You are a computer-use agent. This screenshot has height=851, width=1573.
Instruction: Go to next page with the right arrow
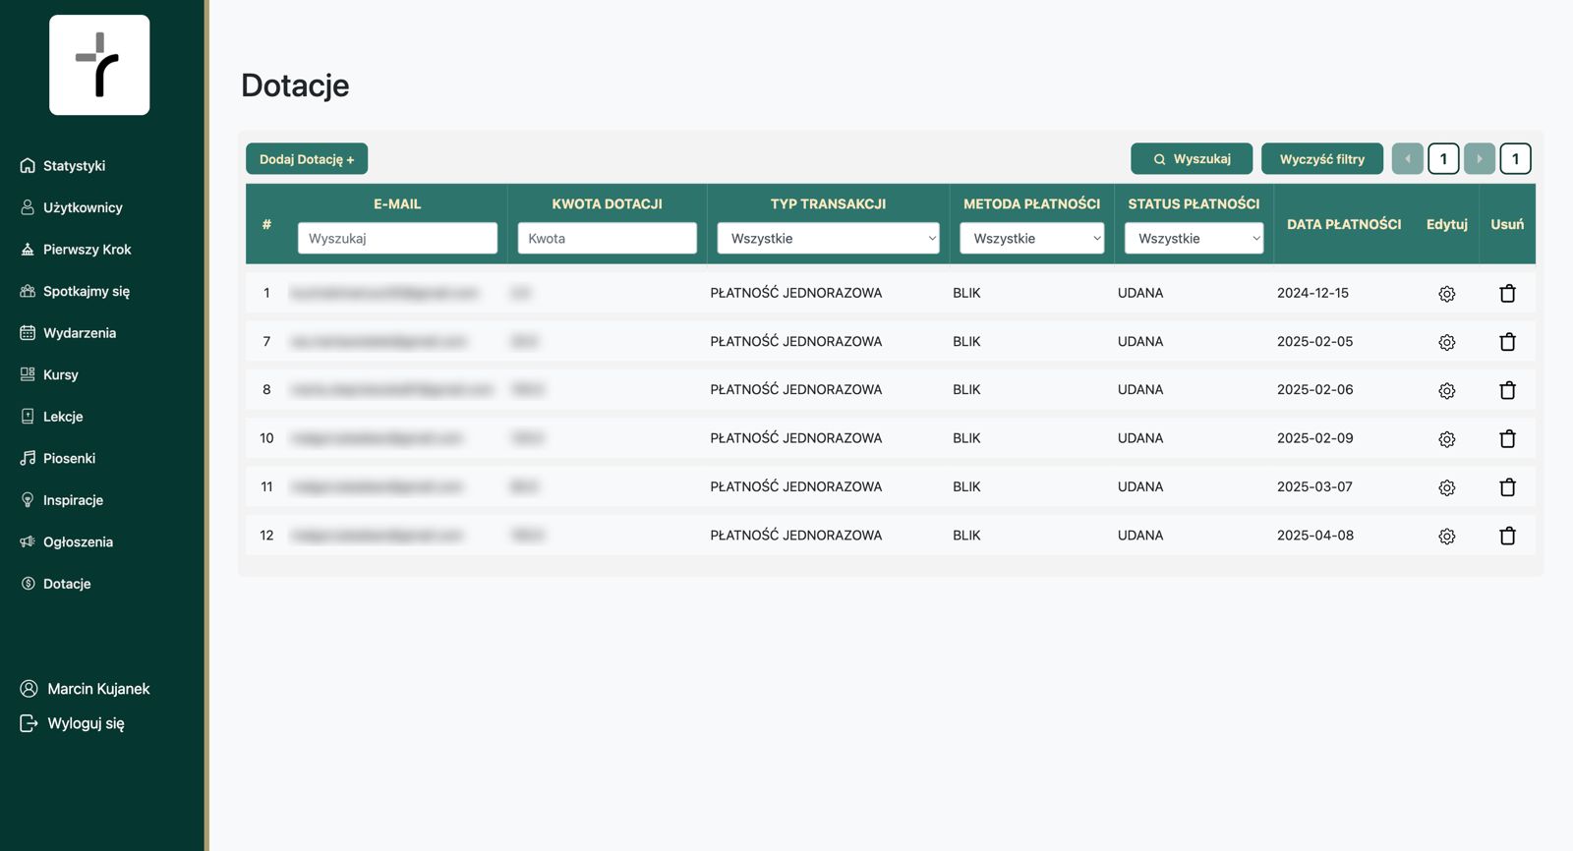1479,159
